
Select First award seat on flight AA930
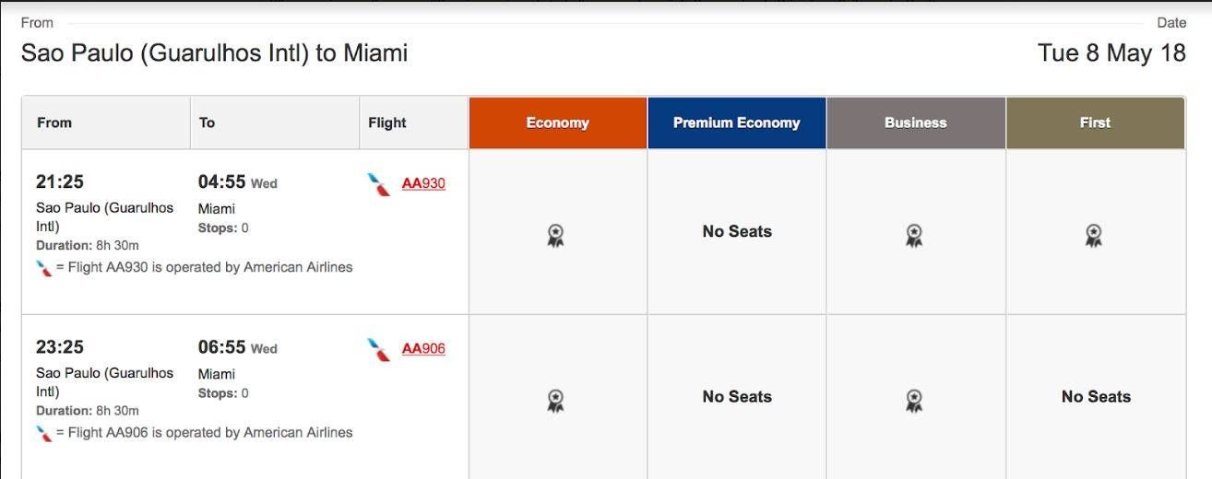tap(1094, 236)
